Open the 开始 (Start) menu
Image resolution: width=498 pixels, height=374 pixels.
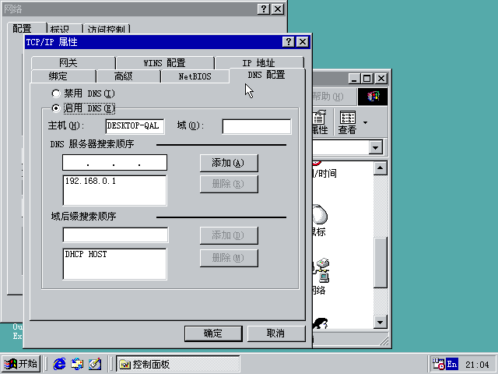[21, 364]
